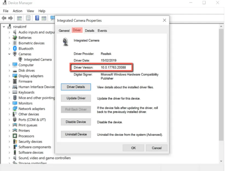Expand the Disk drives category
The image size is (225, 171).
pos(9,70)
